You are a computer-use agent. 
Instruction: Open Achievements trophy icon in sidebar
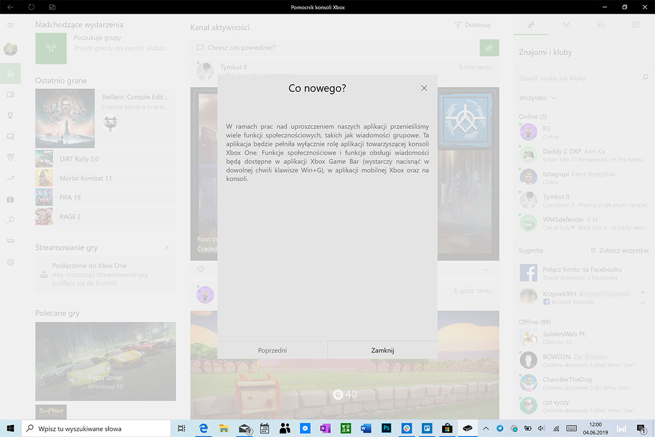click(10, 115)
